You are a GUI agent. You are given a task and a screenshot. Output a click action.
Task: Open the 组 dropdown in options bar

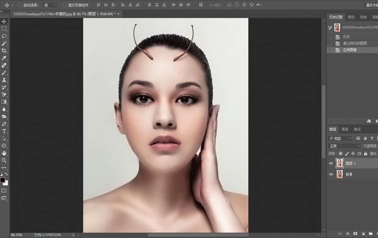point(50,5)
